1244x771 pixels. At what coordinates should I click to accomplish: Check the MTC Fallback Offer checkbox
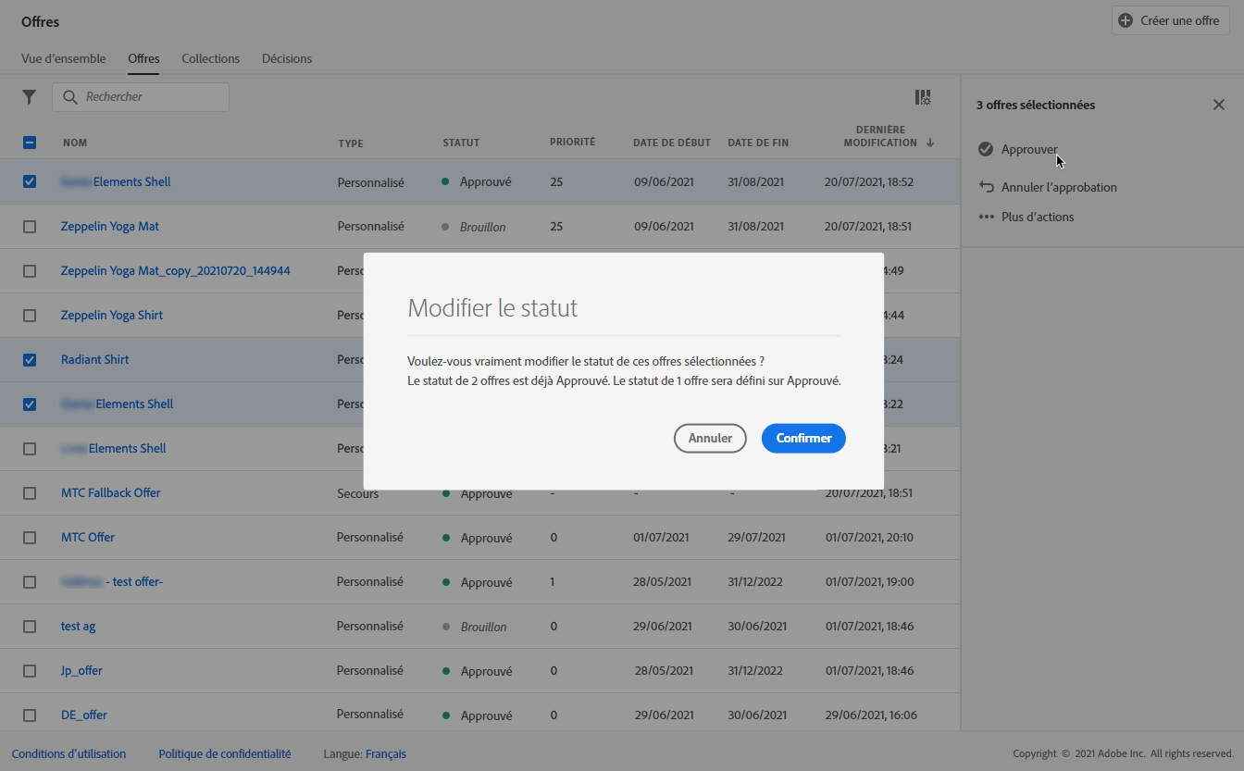coord(30,493)
